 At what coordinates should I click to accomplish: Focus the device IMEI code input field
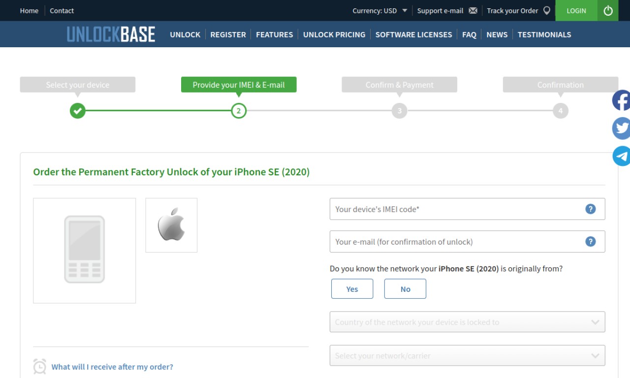pyautogui.click(x=467, y=209)
